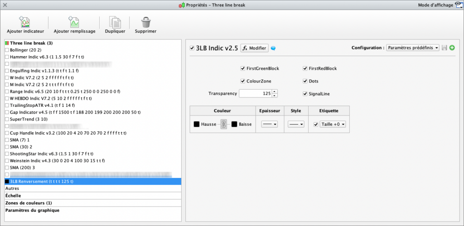This screenshot has width=464, height=226.
Task: Collapse the Three line break (3) section
Action: click(92, 43)
